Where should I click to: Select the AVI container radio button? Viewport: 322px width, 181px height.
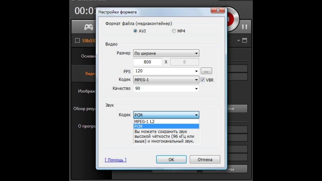click(135, 31)
